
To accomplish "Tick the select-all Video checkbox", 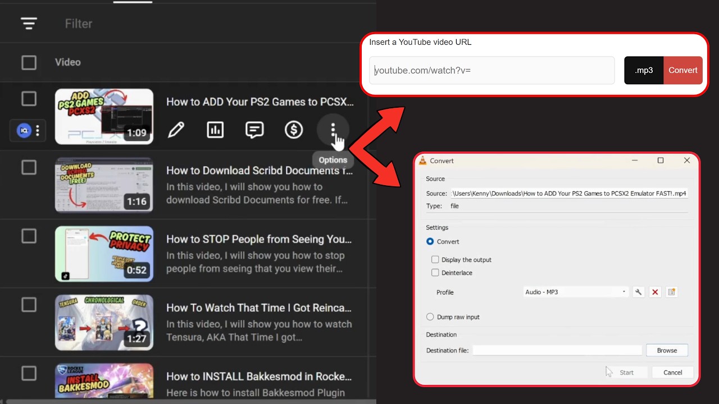I will (x=29, y=62).
